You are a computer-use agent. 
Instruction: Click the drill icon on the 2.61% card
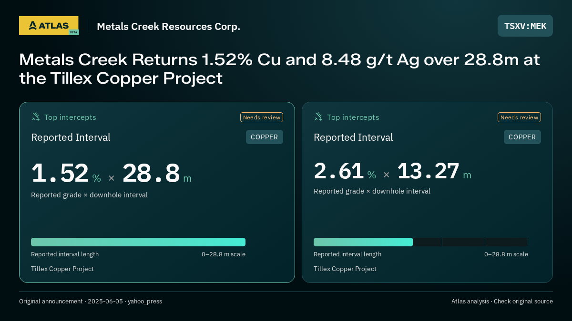[x=318, y=117]
